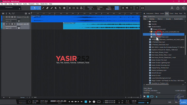Mute the Ahead of Time track
Image resolution: width=187 pixels, height=105 pixels.
[x=6, y=17]
